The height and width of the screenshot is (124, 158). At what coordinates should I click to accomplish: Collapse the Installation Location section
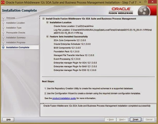point(47,22)
